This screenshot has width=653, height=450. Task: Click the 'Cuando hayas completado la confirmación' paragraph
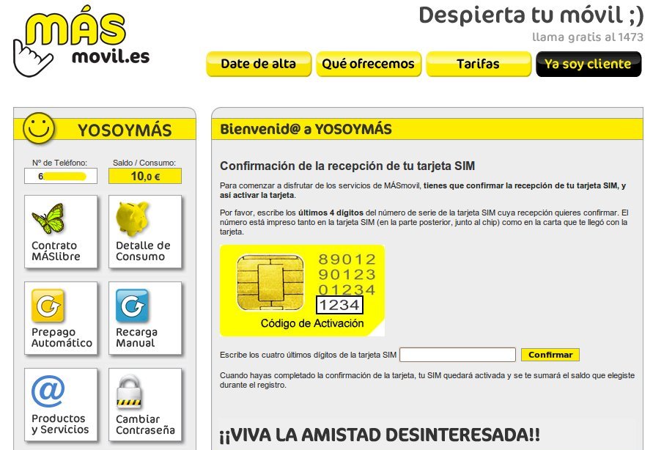tap(427, 380)
